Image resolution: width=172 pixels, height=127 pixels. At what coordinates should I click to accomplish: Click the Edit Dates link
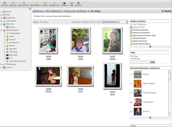pyautogui.click(x=76, y=22)
